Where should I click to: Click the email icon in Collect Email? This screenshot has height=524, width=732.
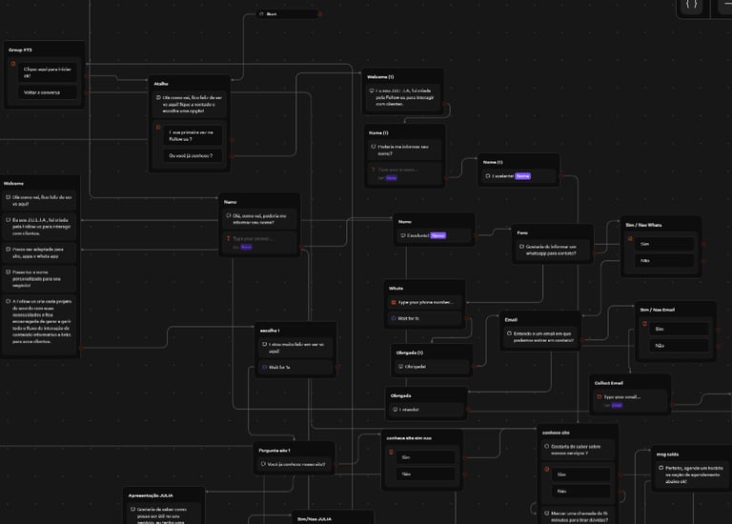tap(599, 396)
